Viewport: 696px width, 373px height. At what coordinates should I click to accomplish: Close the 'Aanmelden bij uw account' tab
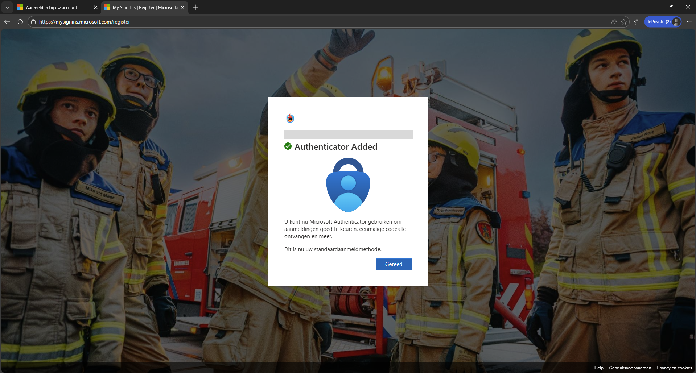(x=96, y=7)
